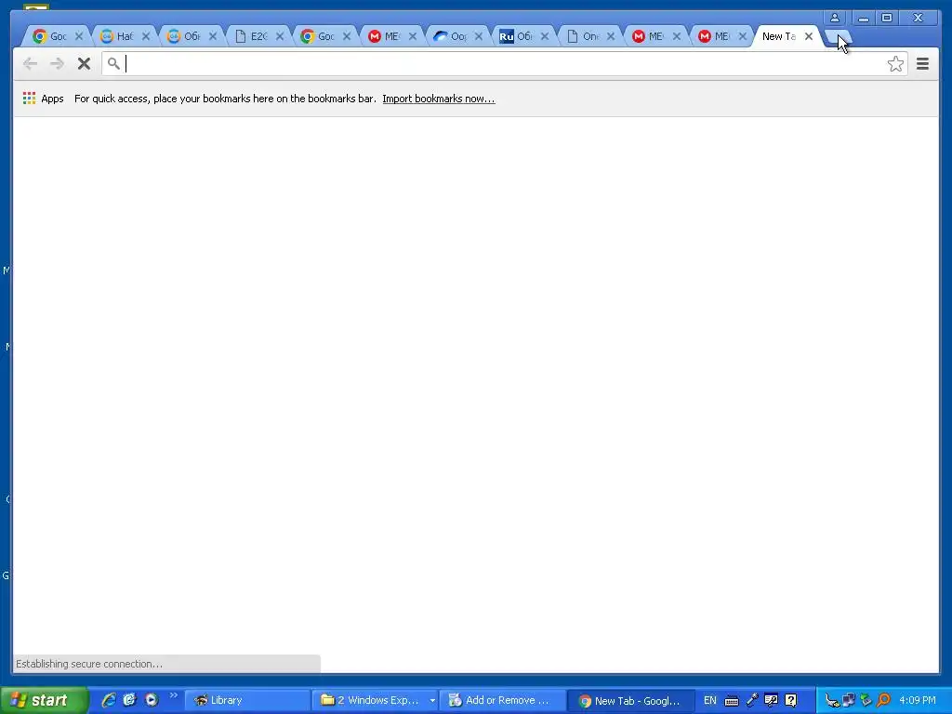Screen dimensions: 952x714
Task: Close the Ru Обі tab
Action: pos(545,36)
